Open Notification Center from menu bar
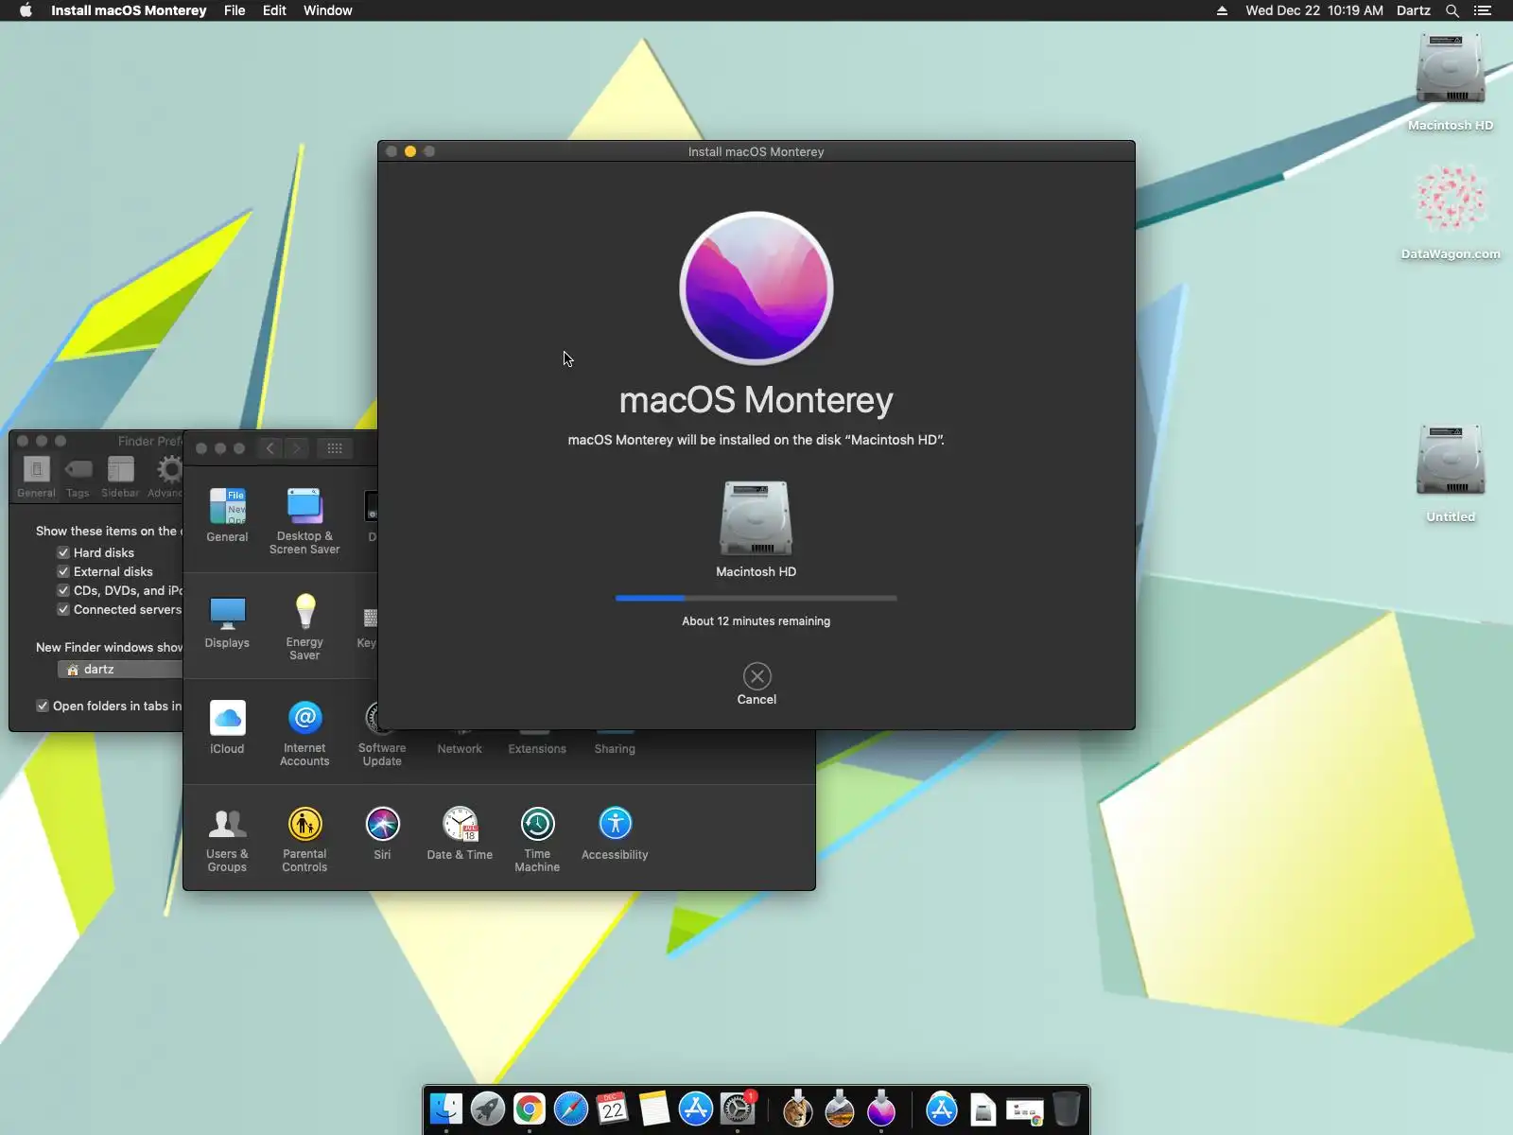Screen dimensions: 1513x1135 1483,10
